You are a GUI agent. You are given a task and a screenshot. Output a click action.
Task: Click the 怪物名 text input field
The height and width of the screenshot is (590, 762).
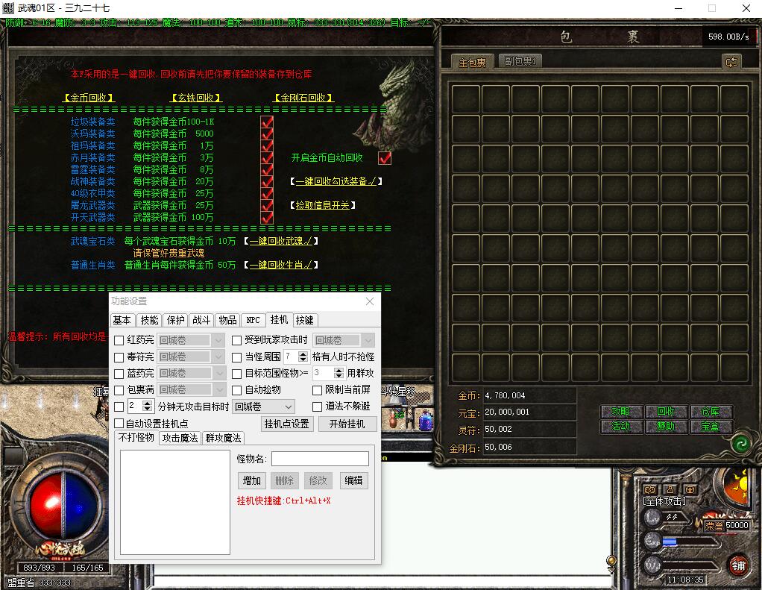pos(320,459)
